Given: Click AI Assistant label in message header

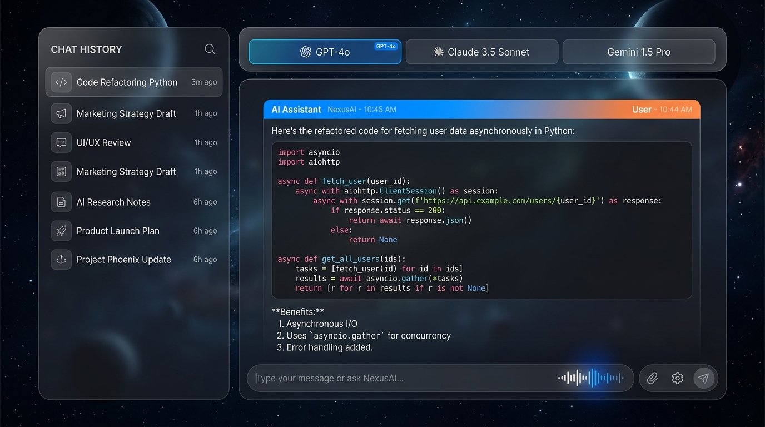Looking at the screenshot, I should (x=296, y=110).
